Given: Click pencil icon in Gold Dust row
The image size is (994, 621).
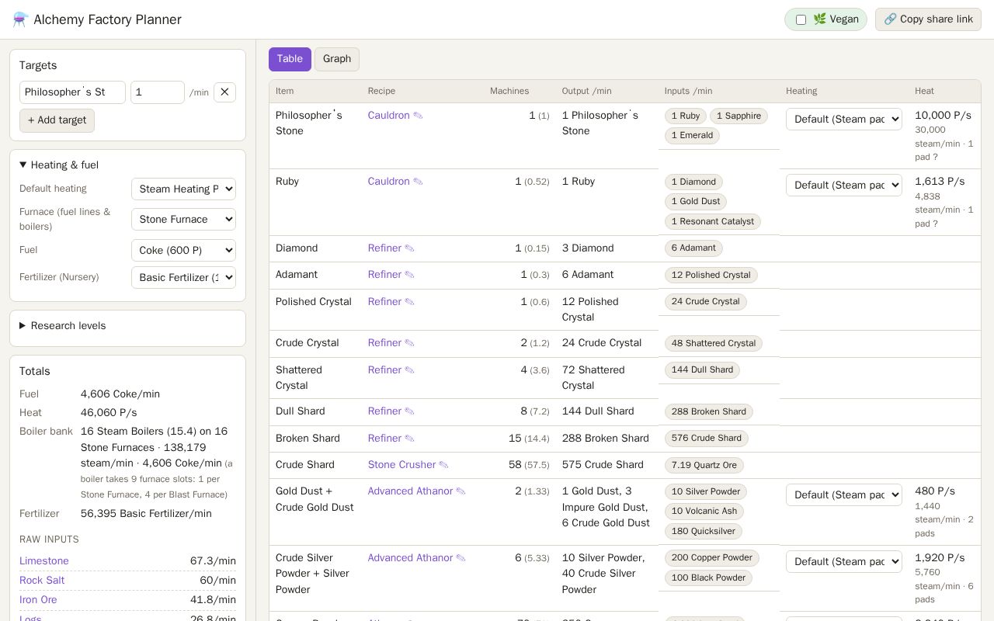Looking at the screenshot, I should [461, 491].
